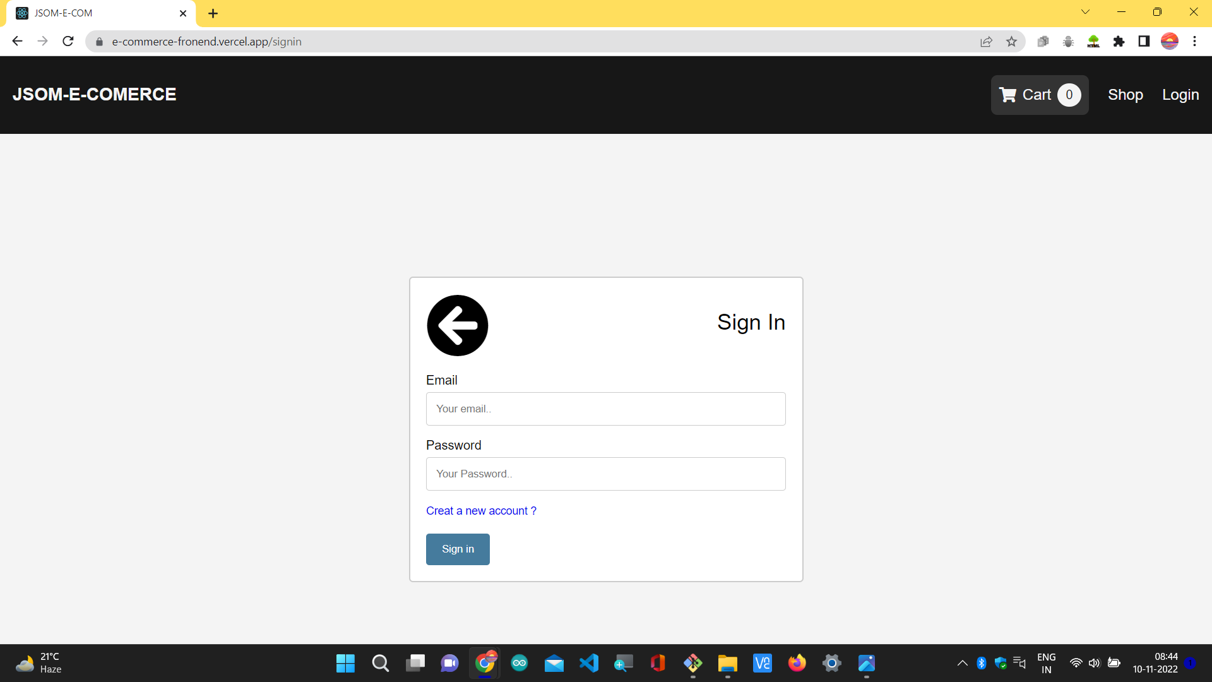Viewport: 1212px width, 682px height.
Task: Open the Chrome three-dot menu
Action: click(x=1195, y=41)
